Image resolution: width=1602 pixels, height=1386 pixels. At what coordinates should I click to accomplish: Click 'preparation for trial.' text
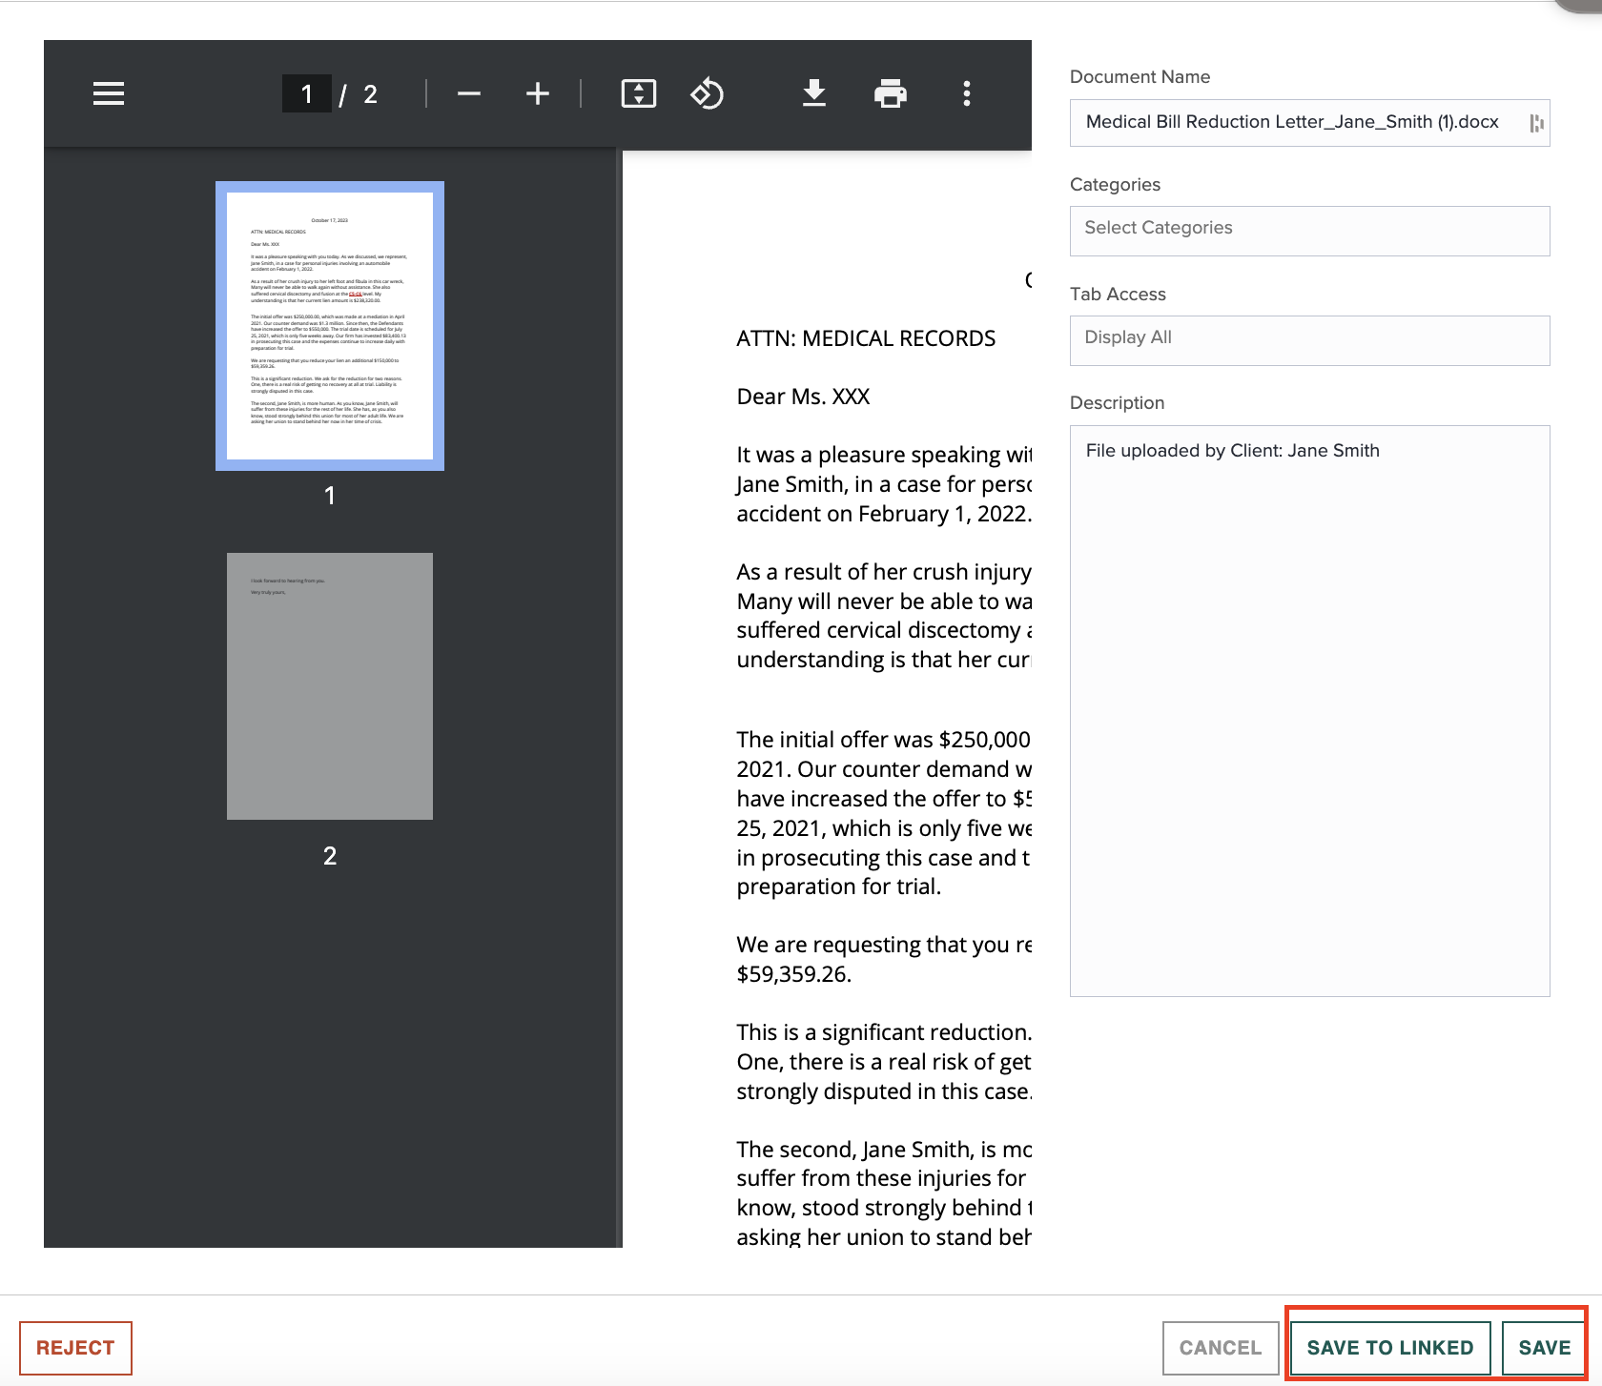(x=839, y=887)
